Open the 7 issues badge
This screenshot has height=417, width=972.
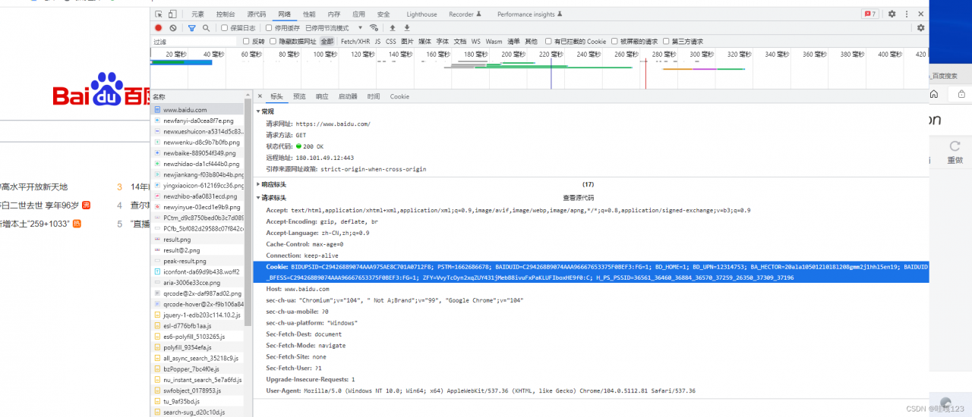point(869,14)
